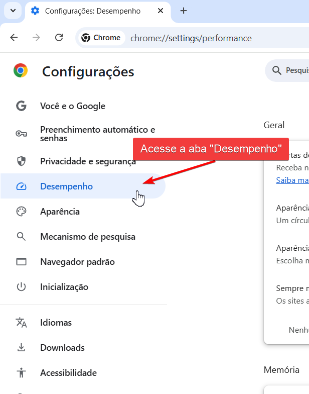Open the tab search dropdown arrow
Screen dimensions: 309x394
[x=13, y=11]
